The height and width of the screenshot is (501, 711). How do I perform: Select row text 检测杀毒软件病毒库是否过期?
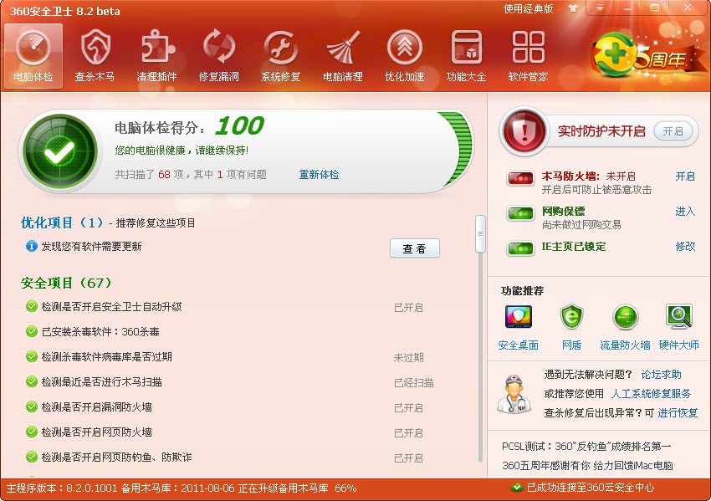click(x=106, y=357)
